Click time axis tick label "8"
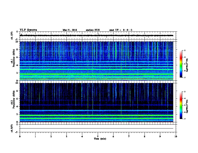 click(x=144, y=136)
